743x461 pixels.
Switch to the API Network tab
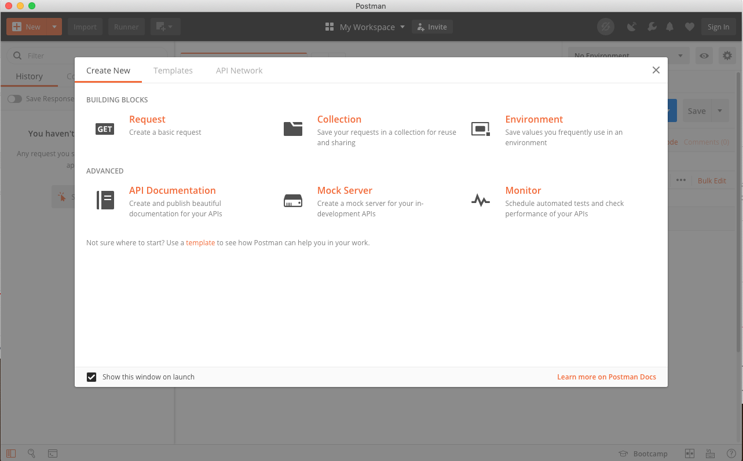(x=239, y=71)
